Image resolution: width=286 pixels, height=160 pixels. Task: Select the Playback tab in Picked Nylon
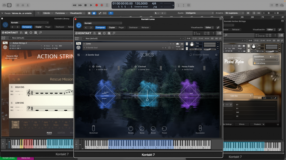pyautogui.click(x=257, y=125)
